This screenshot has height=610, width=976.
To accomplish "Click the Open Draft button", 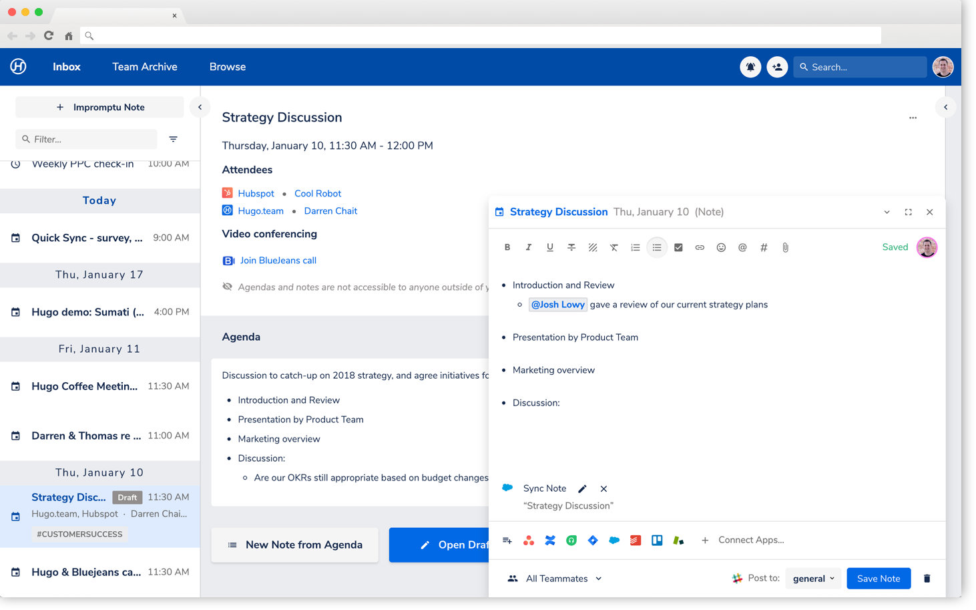I will tap(441, 545).
